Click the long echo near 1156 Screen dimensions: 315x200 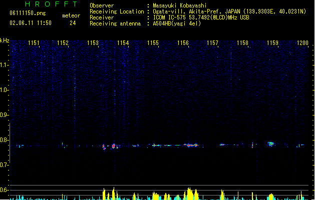pyautogui.click(x=191, y=145)
